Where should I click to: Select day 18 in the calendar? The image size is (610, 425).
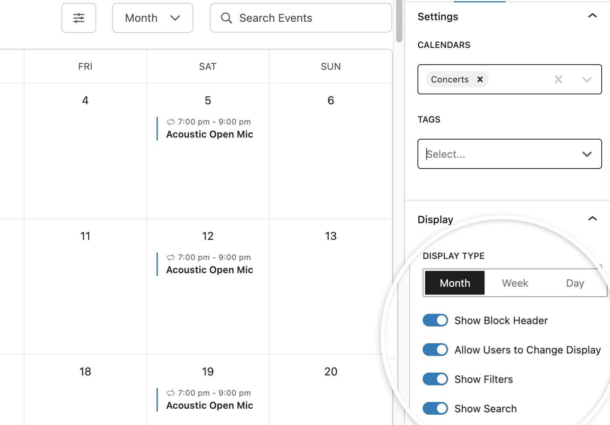85,371
